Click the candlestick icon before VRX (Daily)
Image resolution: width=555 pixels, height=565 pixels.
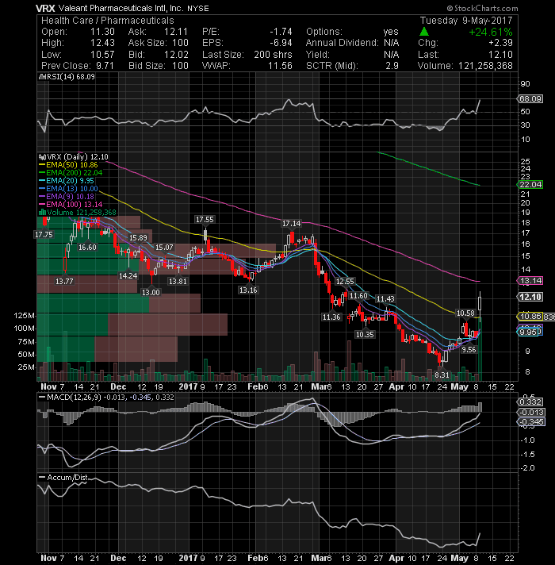(x=42, y=157)
